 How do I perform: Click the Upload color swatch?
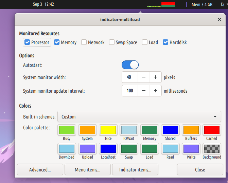(x=87, y=149)
